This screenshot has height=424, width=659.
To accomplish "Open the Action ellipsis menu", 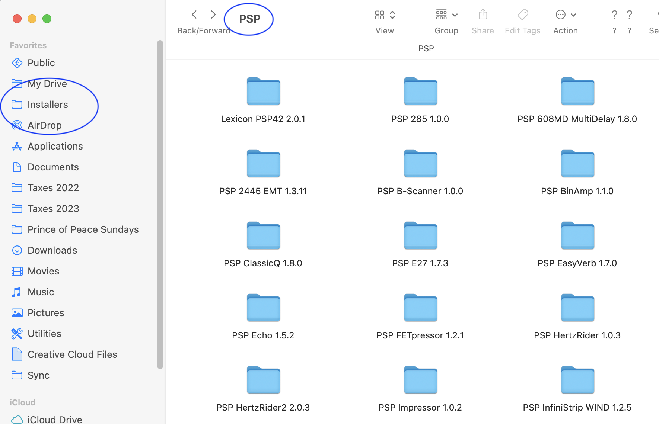I will pos(566,15).
